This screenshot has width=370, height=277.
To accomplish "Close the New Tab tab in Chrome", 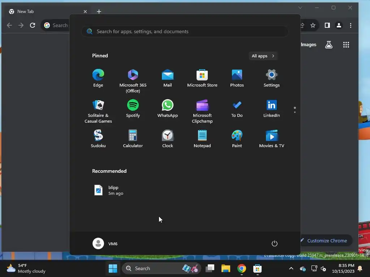I will (x=85, y=11).
